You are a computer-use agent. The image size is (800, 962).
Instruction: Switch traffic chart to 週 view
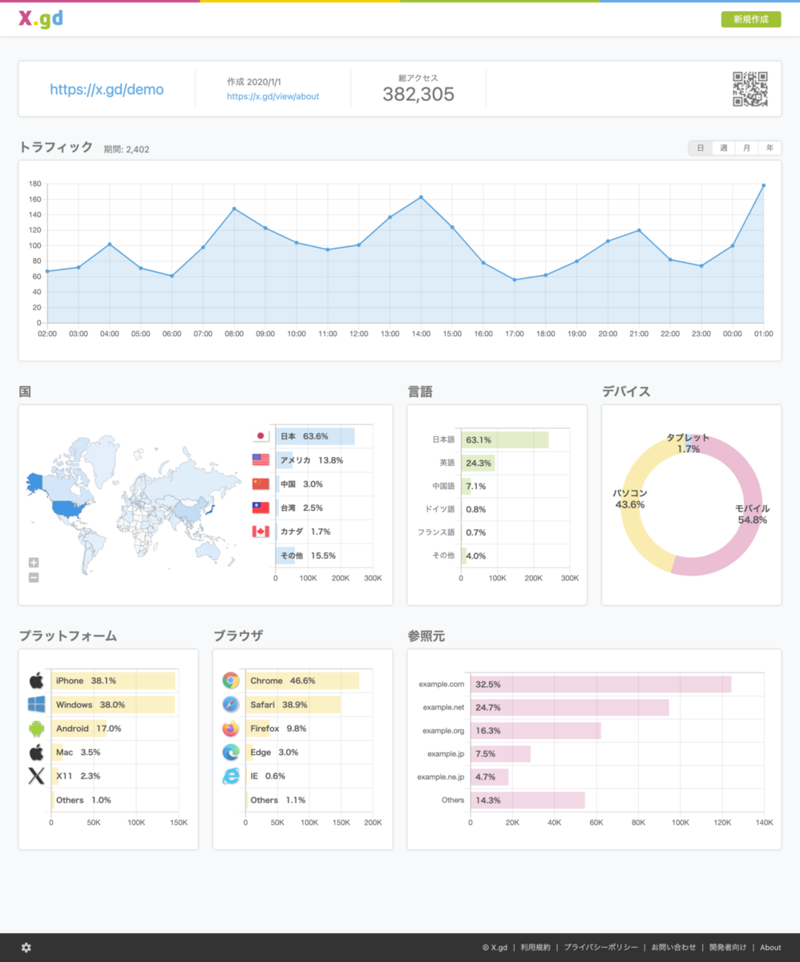[723, 148]
